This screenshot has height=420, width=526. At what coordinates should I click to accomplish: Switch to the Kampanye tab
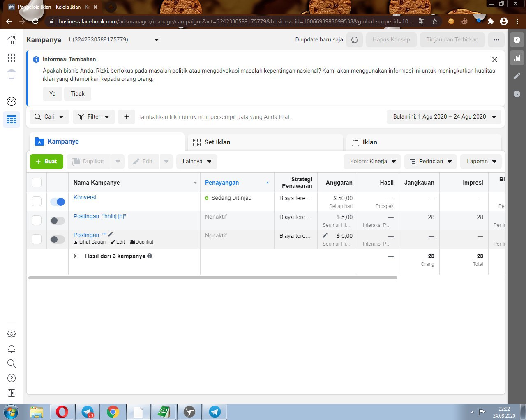click(x=107, y=142)
